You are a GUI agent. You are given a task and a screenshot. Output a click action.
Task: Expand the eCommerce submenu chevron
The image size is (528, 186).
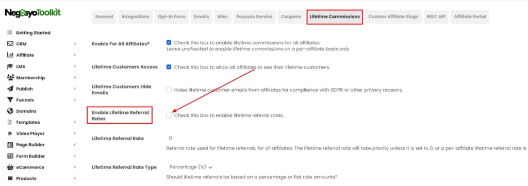(75, 167)
